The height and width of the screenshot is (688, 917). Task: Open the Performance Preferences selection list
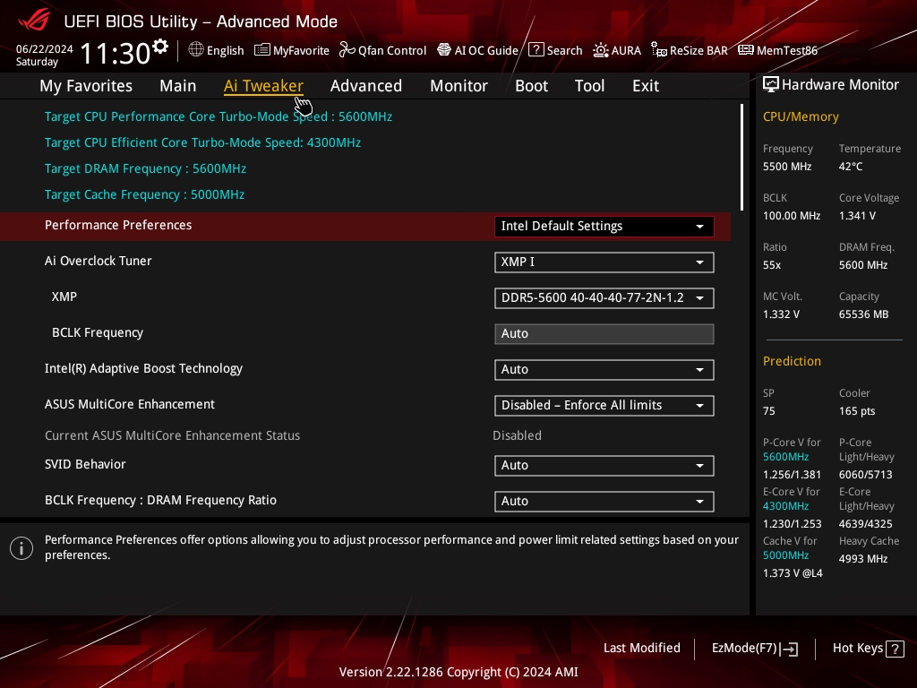(x=604, y=226)
